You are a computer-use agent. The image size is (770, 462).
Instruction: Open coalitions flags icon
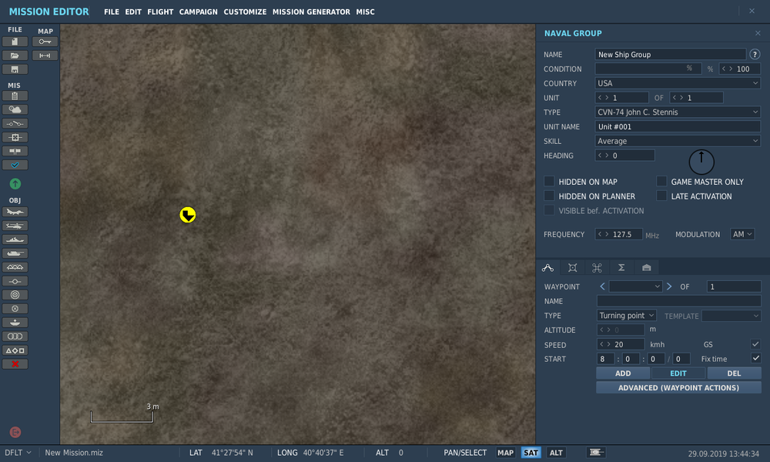(15, 151)
